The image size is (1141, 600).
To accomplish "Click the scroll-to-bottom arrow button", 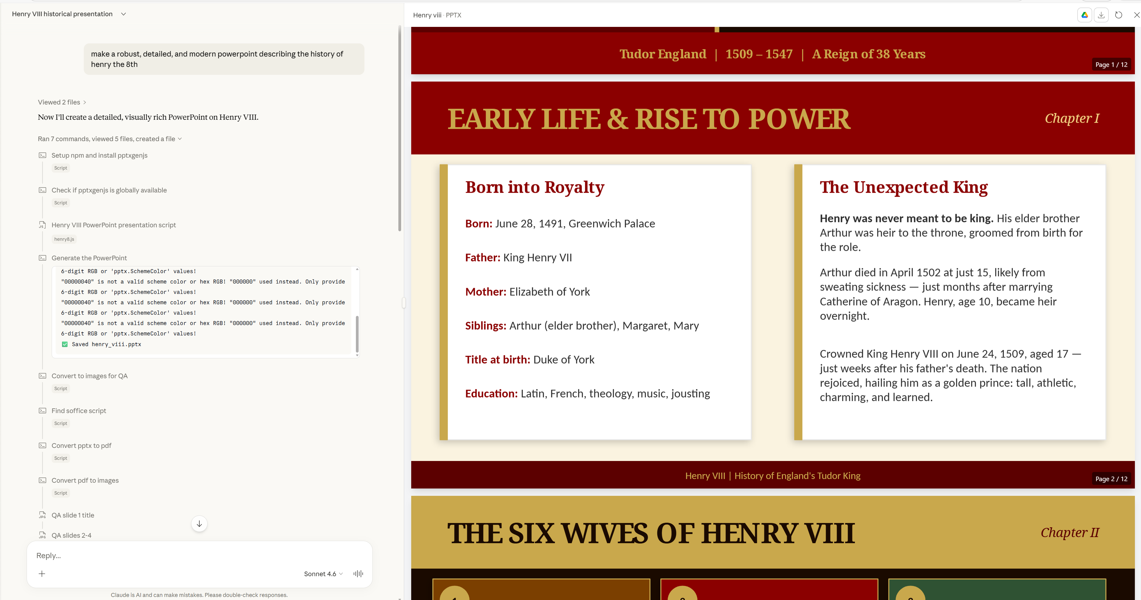I will pos(199,523).
